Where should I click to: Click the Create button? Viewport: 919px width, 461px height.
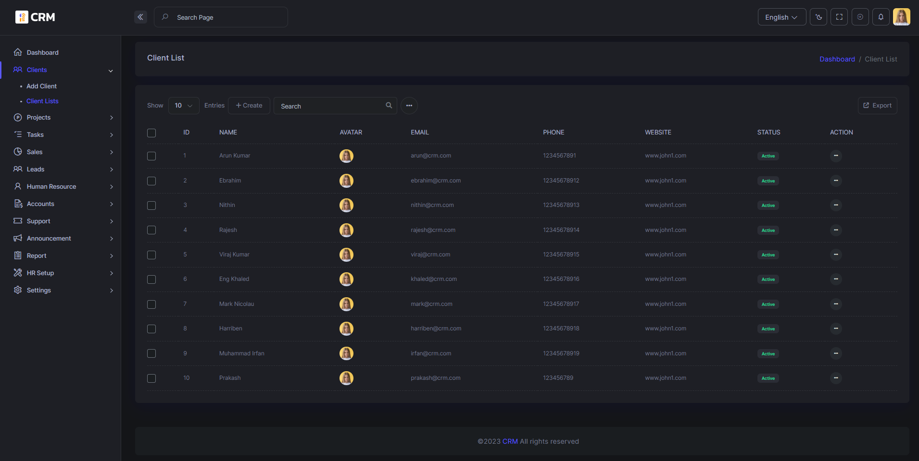[x=249, y=106]
